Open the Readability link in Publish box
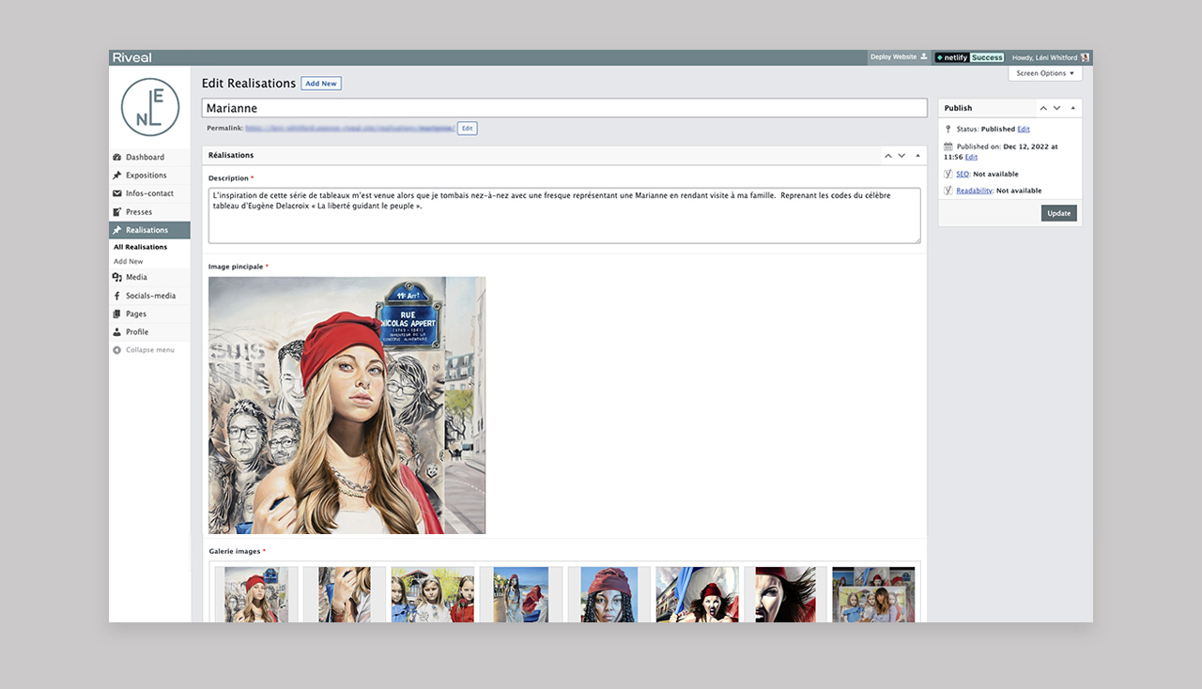Image resolution: width=1202 pixels, height=689 pixels. 974,191
